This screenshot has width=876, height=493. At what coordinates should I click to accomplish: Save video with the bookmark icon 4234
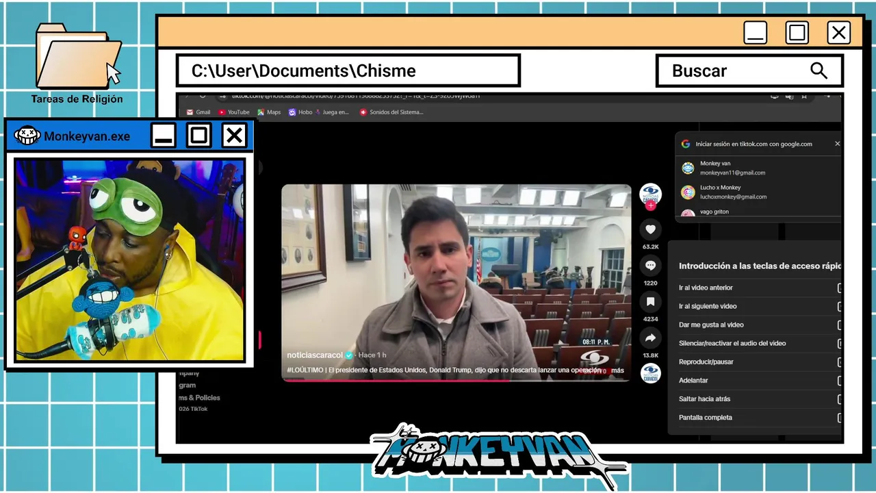click(x=650, y=301)
